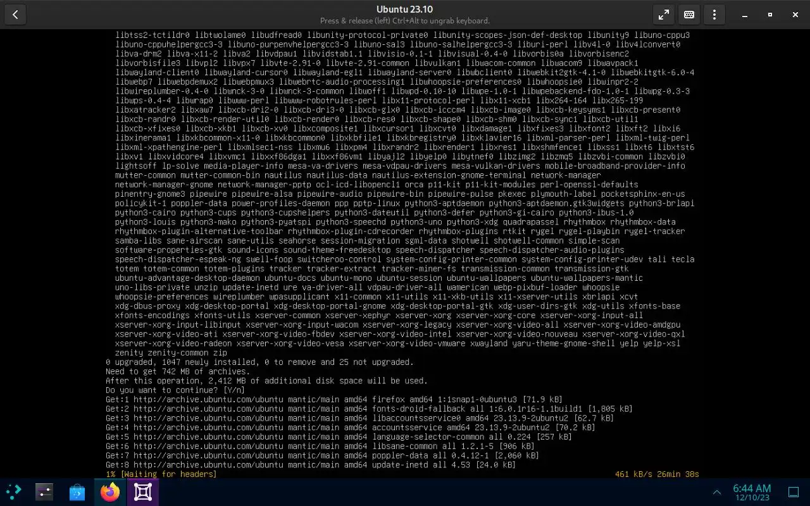Click package name whoopsie-preferences
This screenshot has height=506, width=810.
(161, 297)
